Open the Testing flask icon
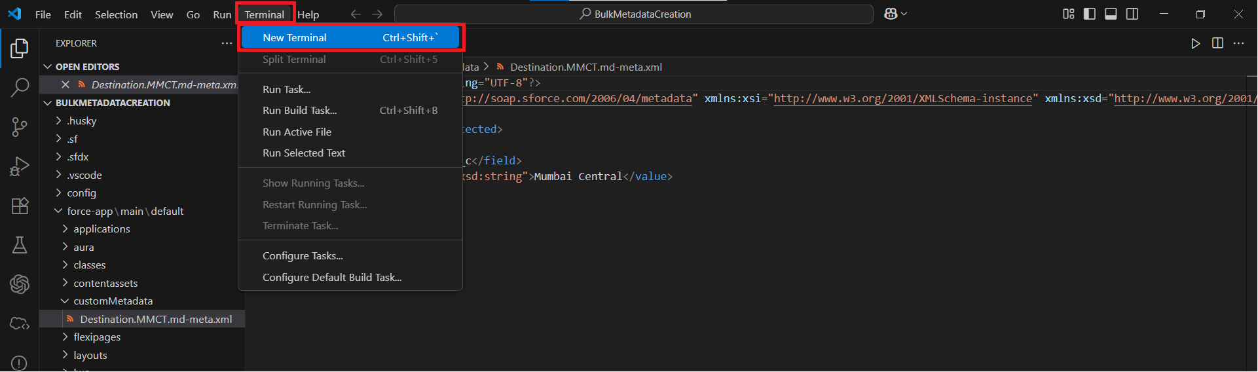The image size is (1258, 372). tap(20, 245)
